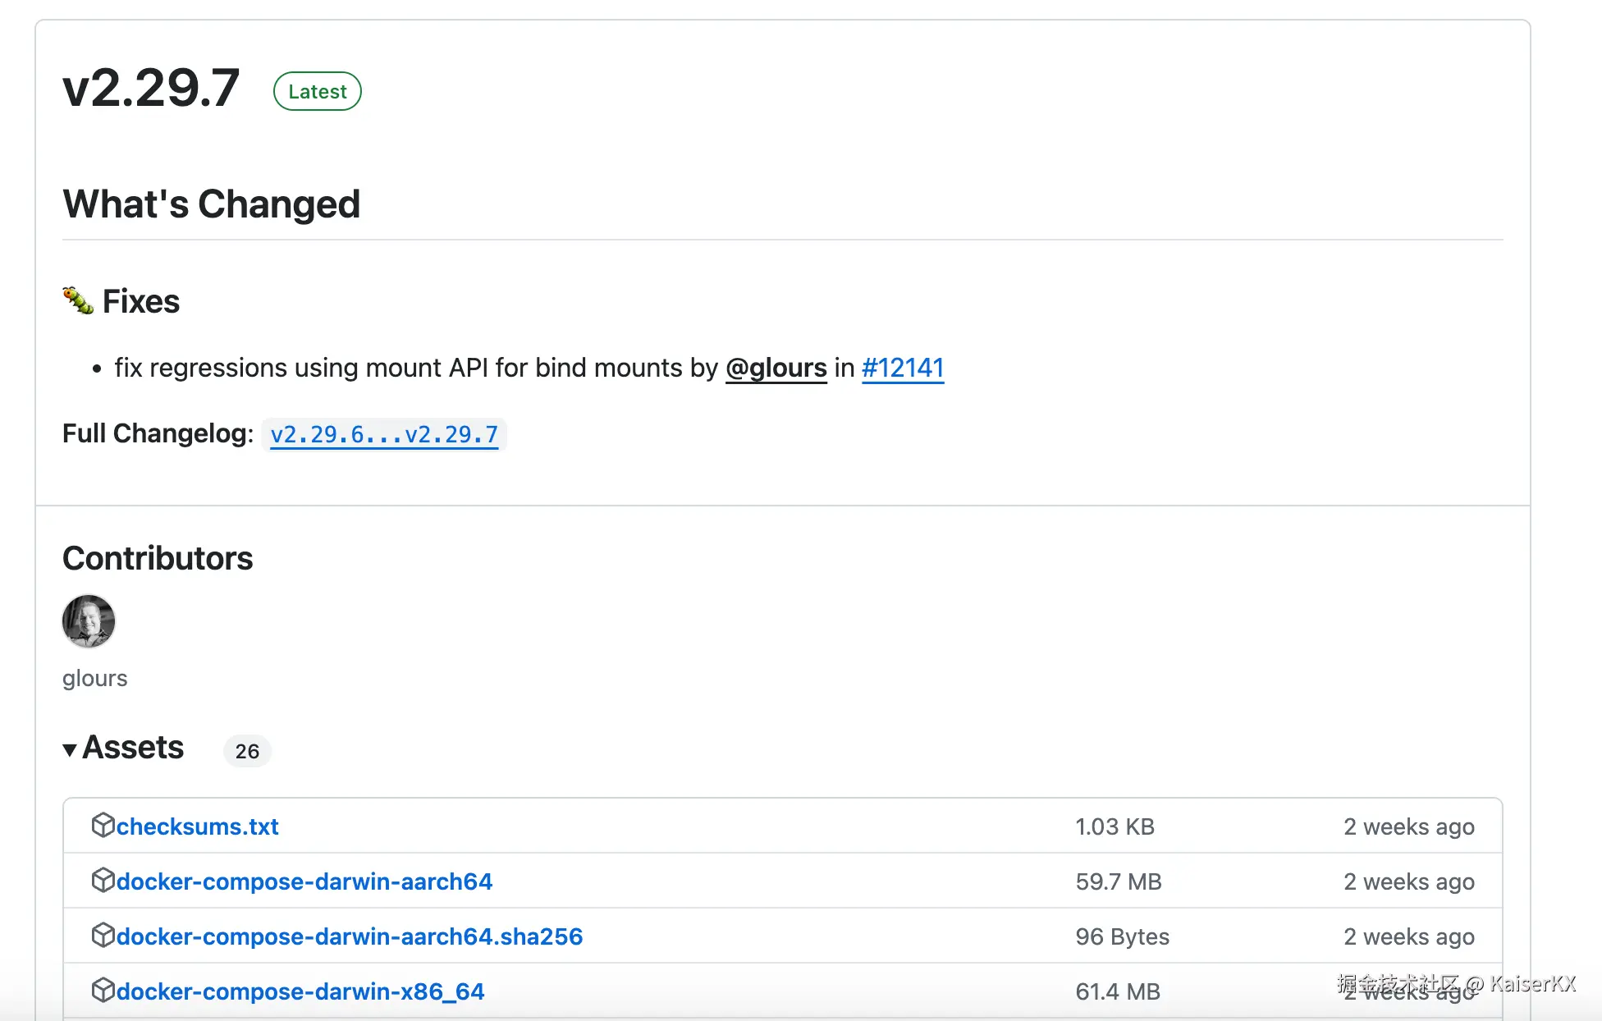Download docker-compose-darwin-x86_64 binary

coord(300,991)
